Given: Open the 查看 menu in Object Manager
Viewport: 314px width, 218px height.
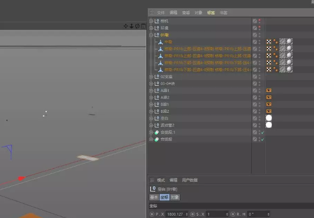Looking at the screenshot, I should pos(186,13).
